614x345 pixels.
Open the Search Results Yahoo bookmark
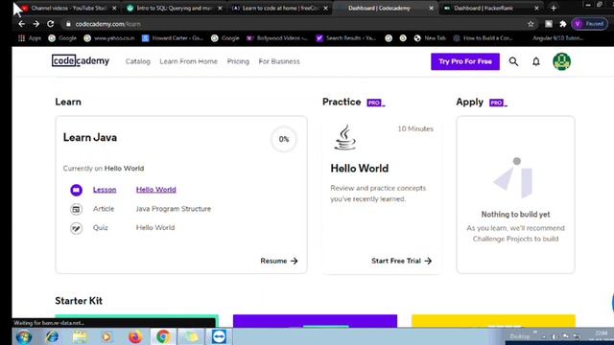[x=346, y=38]
